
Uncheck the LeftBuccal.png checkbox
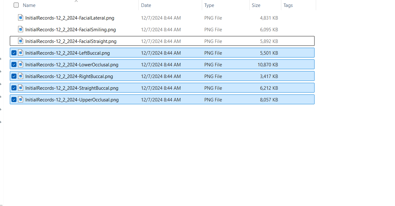[14, 53]
